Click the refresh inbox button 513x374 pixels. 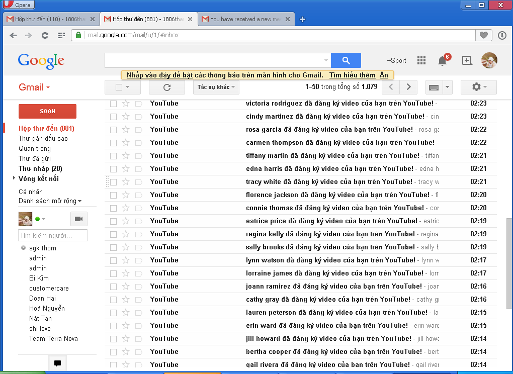click(x=167, y=87)
